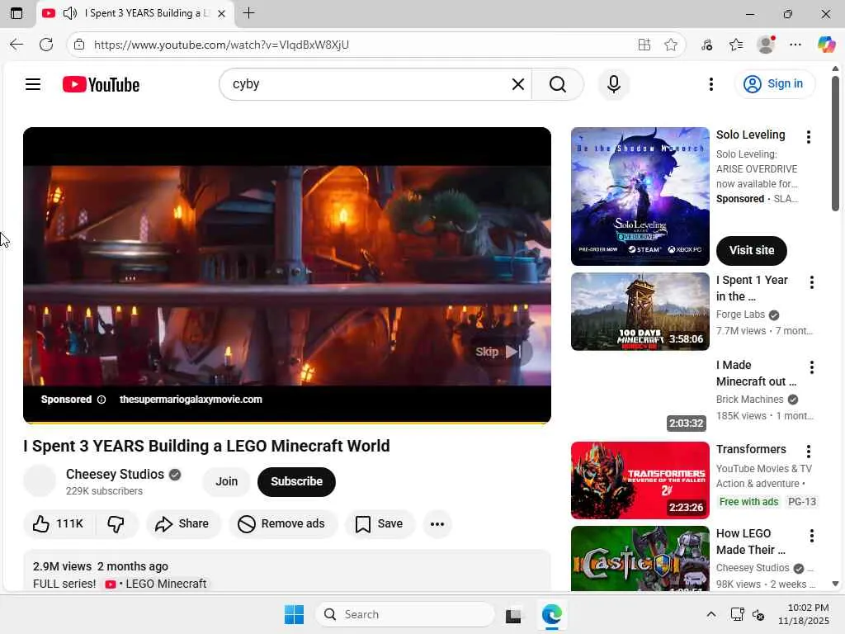The height and width of the screenshot is (634, 845).
Task: Close the YouTube tab
Action: click(221, 13)
